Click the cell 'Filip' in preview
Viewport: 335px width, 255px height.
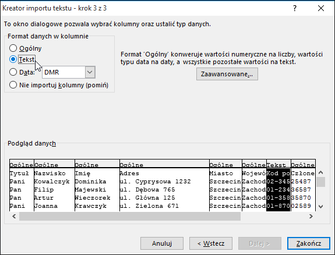pyautogui.click(x=44, y=190)
